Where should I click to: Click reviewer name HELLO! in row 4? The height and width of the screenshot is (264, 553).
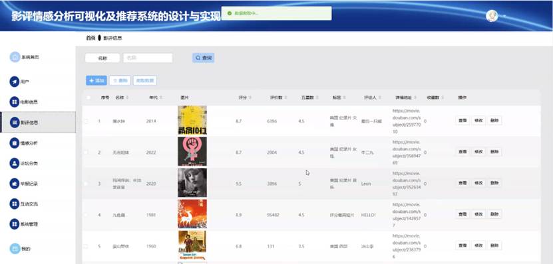[369, 215]
